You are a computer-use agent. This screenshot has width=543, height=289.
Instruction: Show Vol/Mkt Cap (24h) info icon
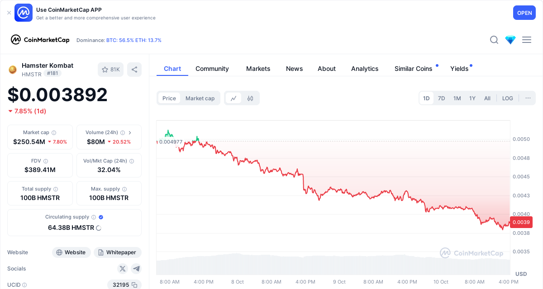pos(132,161)
